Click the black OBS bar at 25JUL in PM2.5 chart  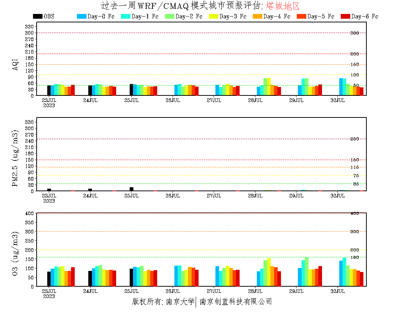point(132,189)
